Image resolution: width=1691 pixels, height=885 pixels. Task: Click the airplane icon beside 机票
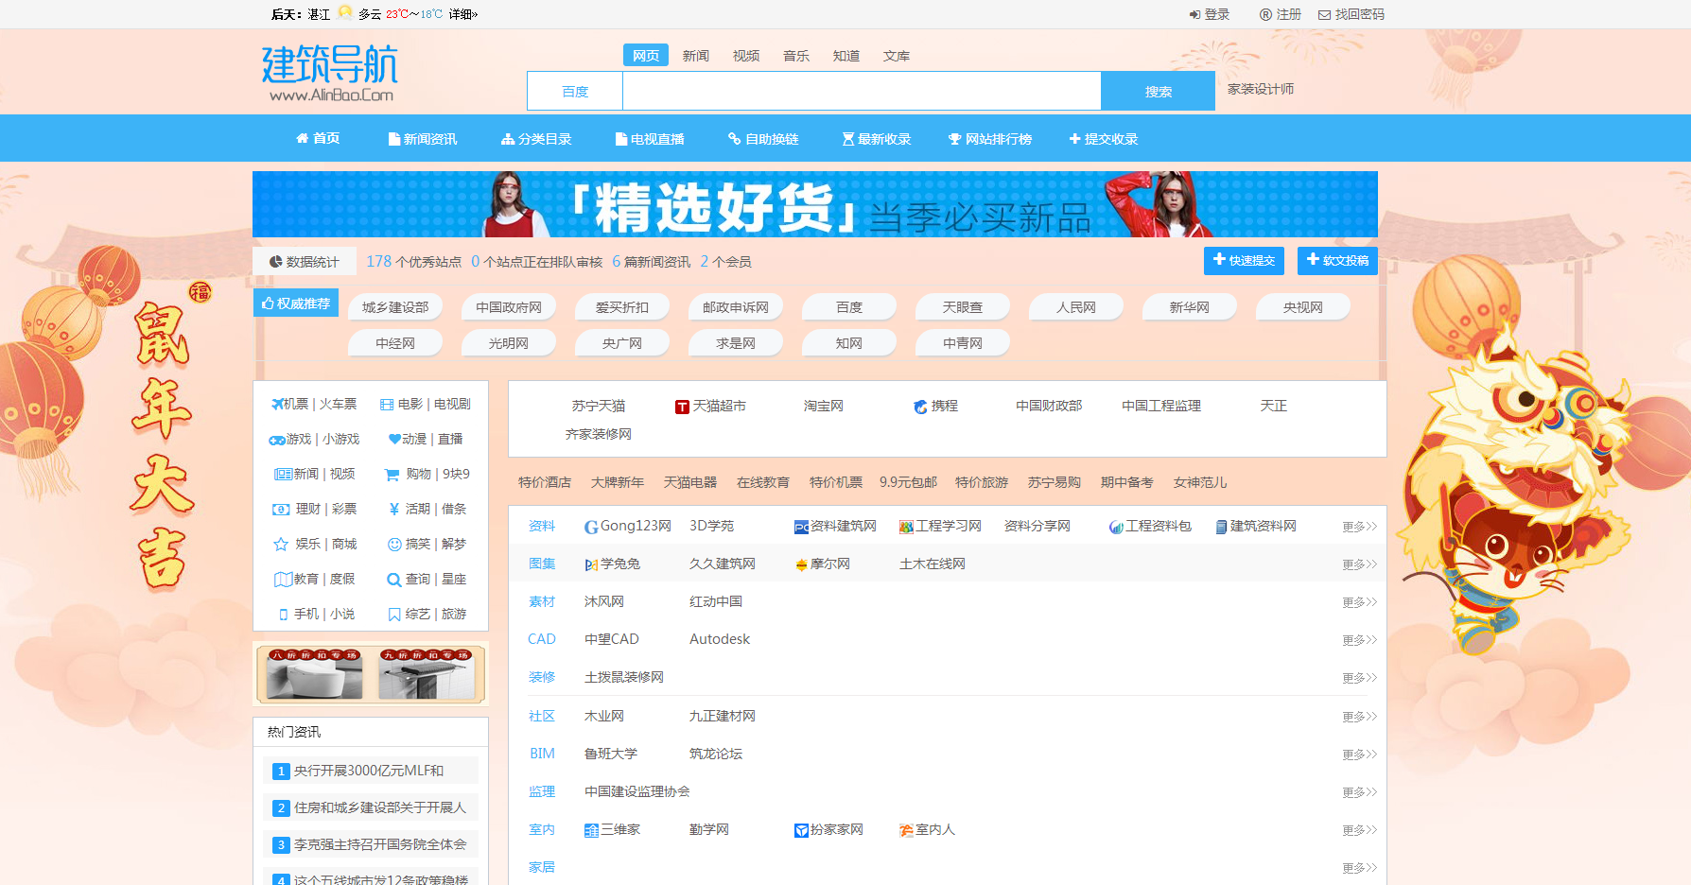pos(278,404)
